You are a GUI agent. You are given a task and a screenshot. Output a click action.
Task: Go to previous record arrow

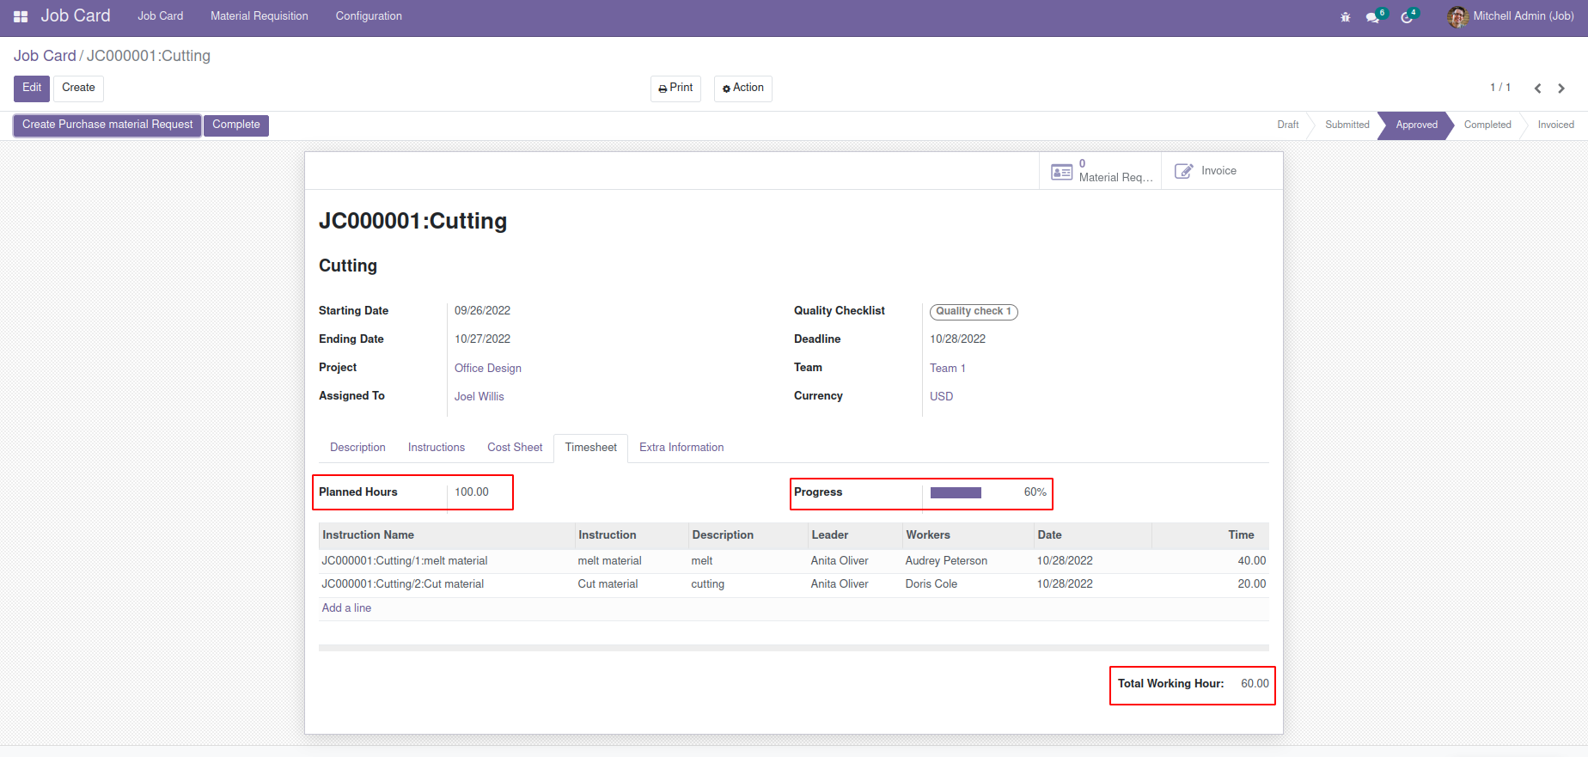(x=1538, y=89)
